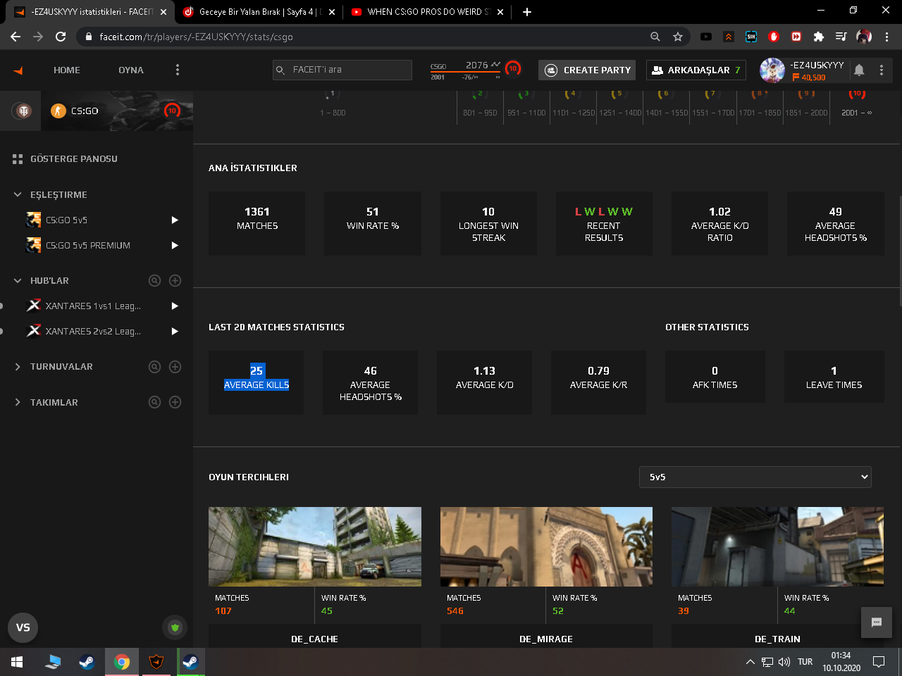
Task: Click the FACEIT search field
Action: click(x=342, y=70)
